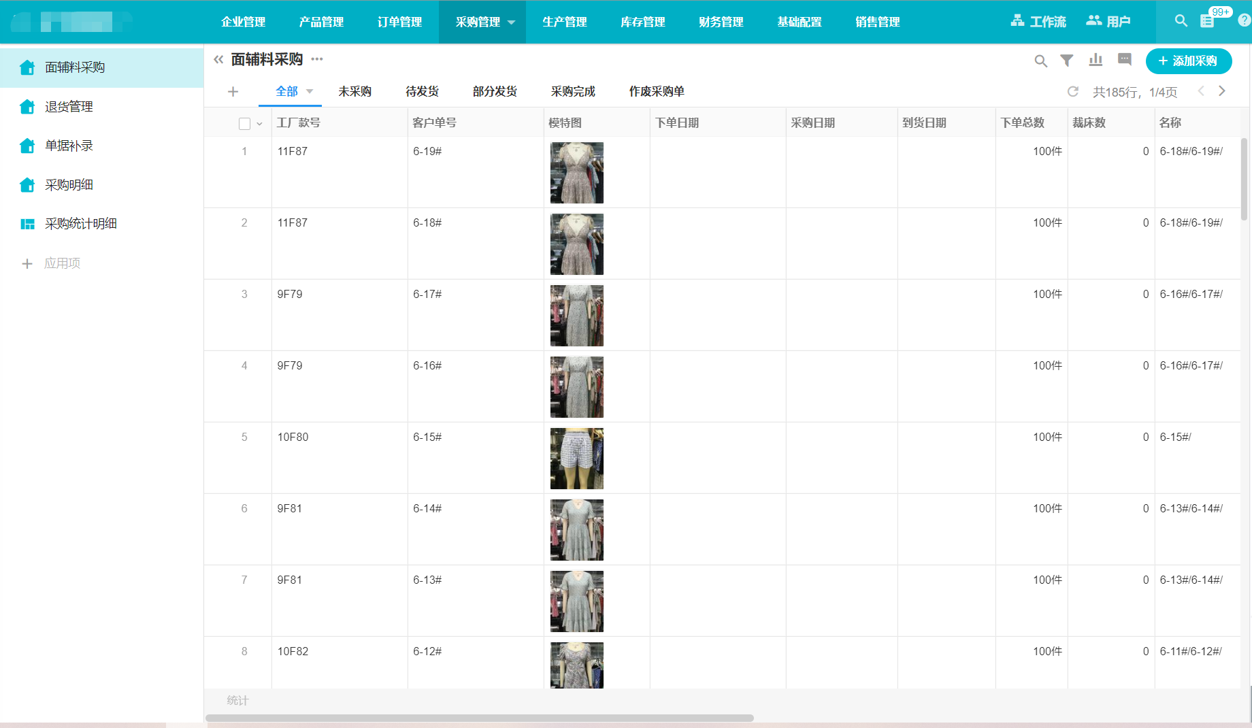Image resolution: width=1252 pixels, height=728 pixels.
Task: Open more options next to 面辅料采购 title
Action: click(x=317, y=59)
